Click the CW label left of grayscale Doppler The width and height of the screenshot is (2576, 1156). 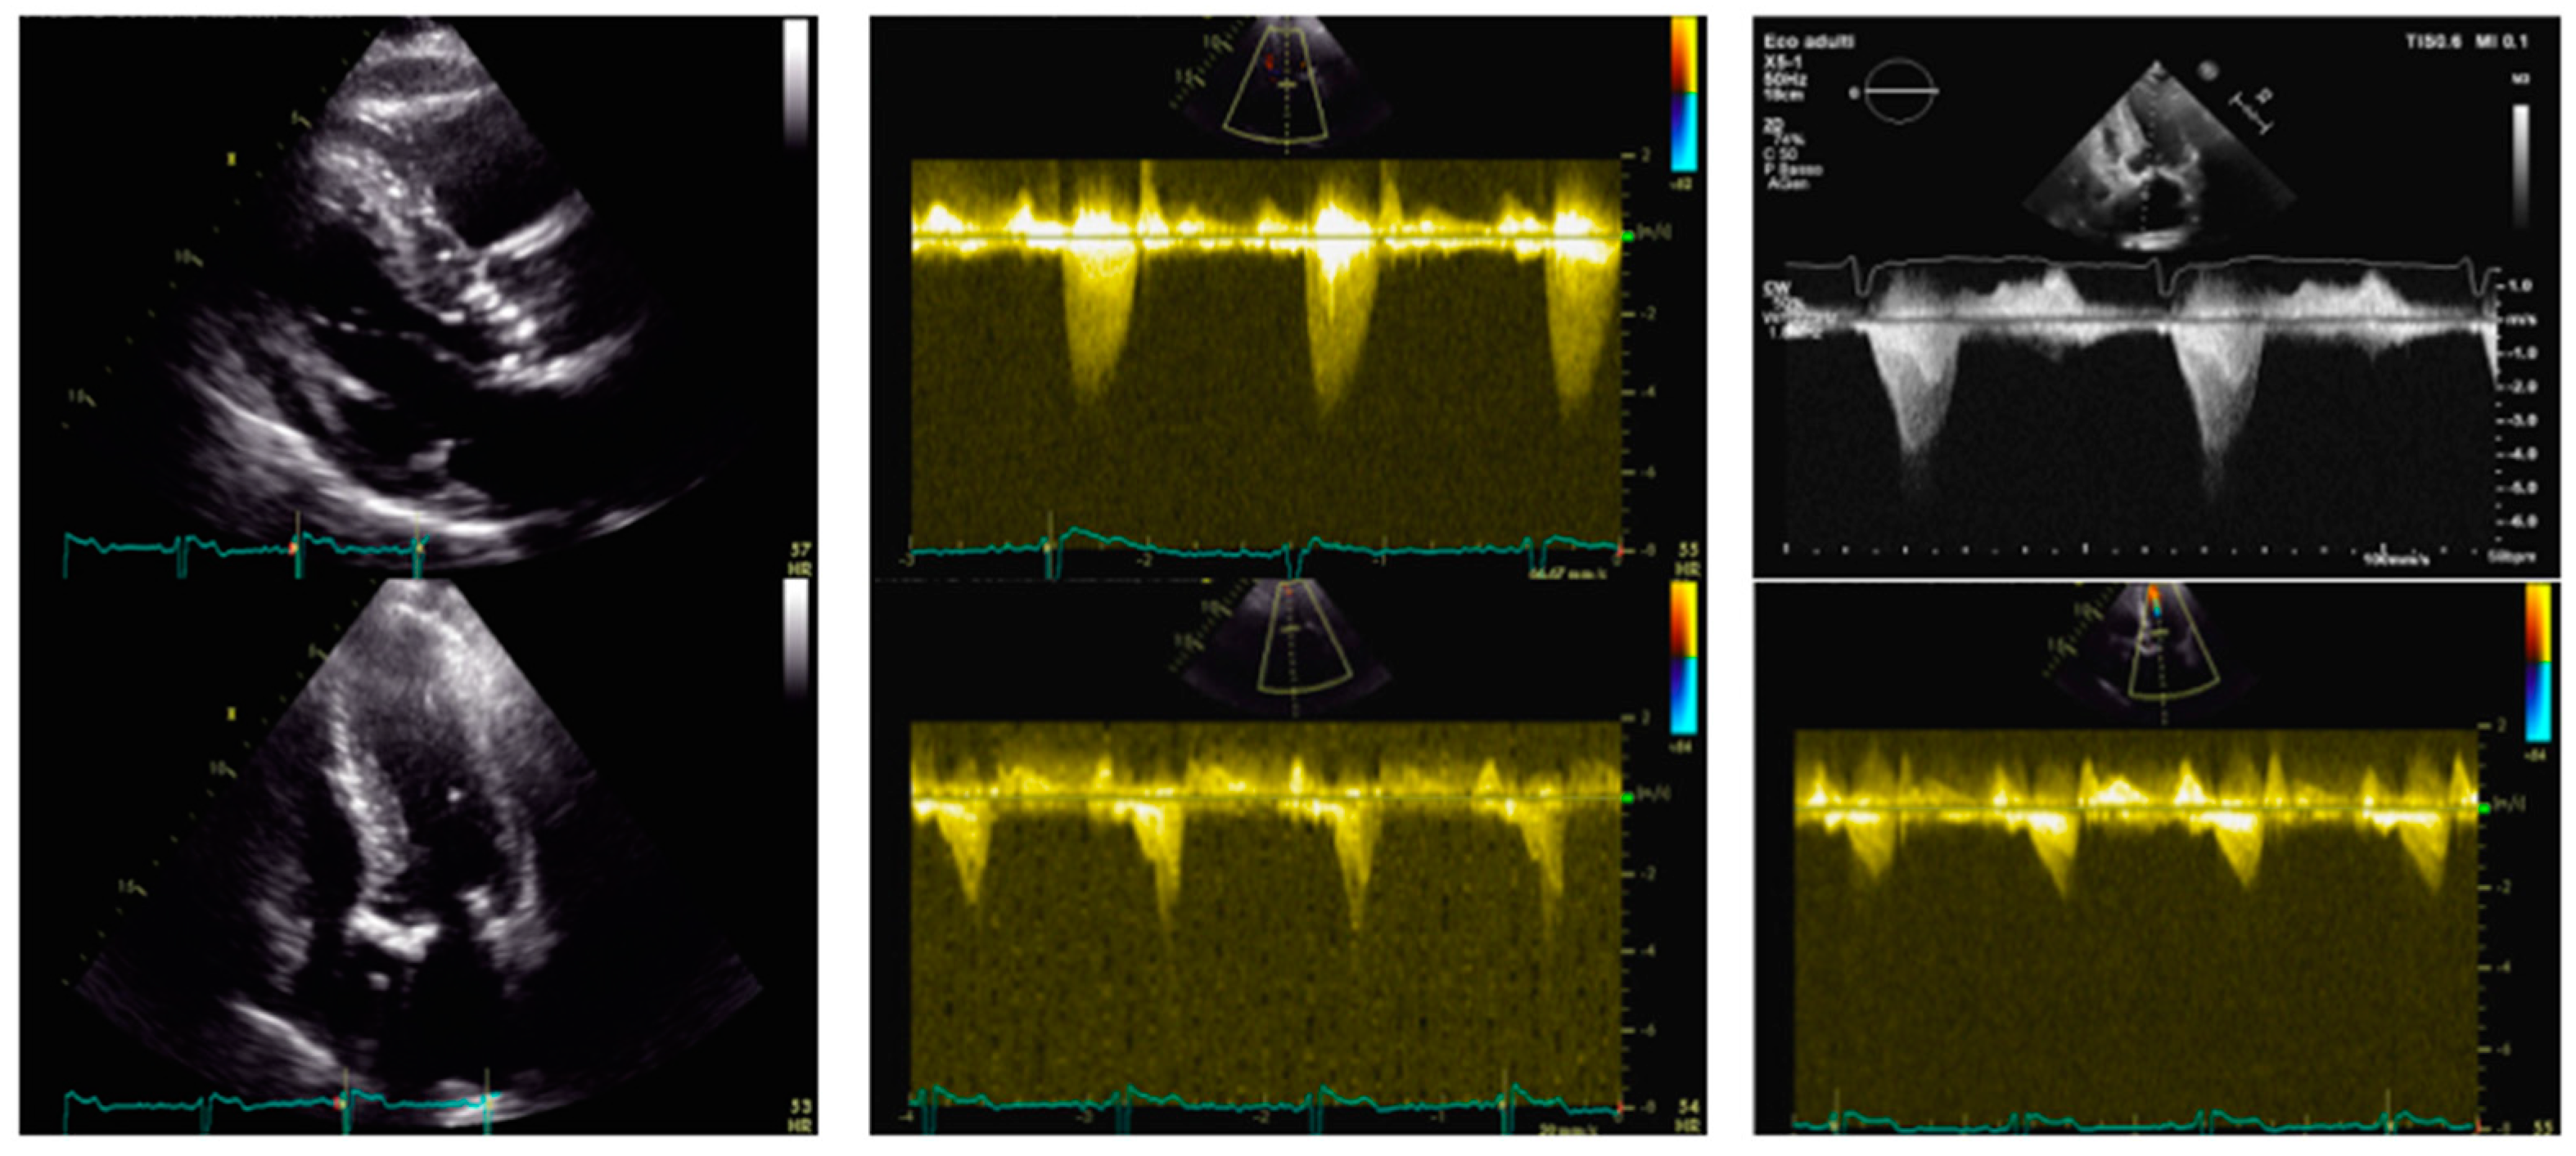click(x=1777, y=288)
